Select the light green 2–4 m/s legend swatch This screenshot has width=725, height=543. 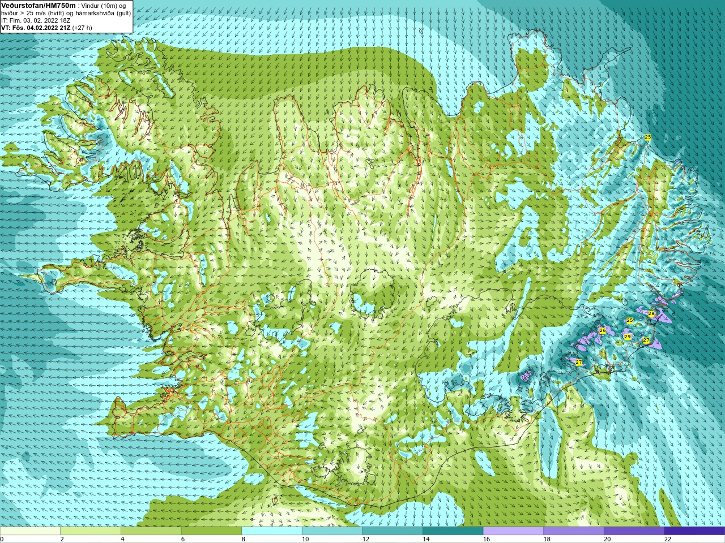click(x=91, y=531)
